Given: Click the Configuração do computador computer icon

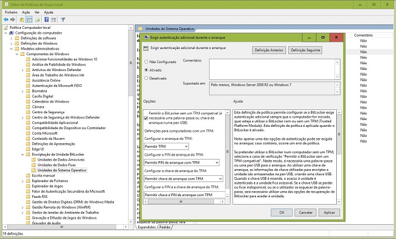Looking at the screenshot, I should point(11,33).
